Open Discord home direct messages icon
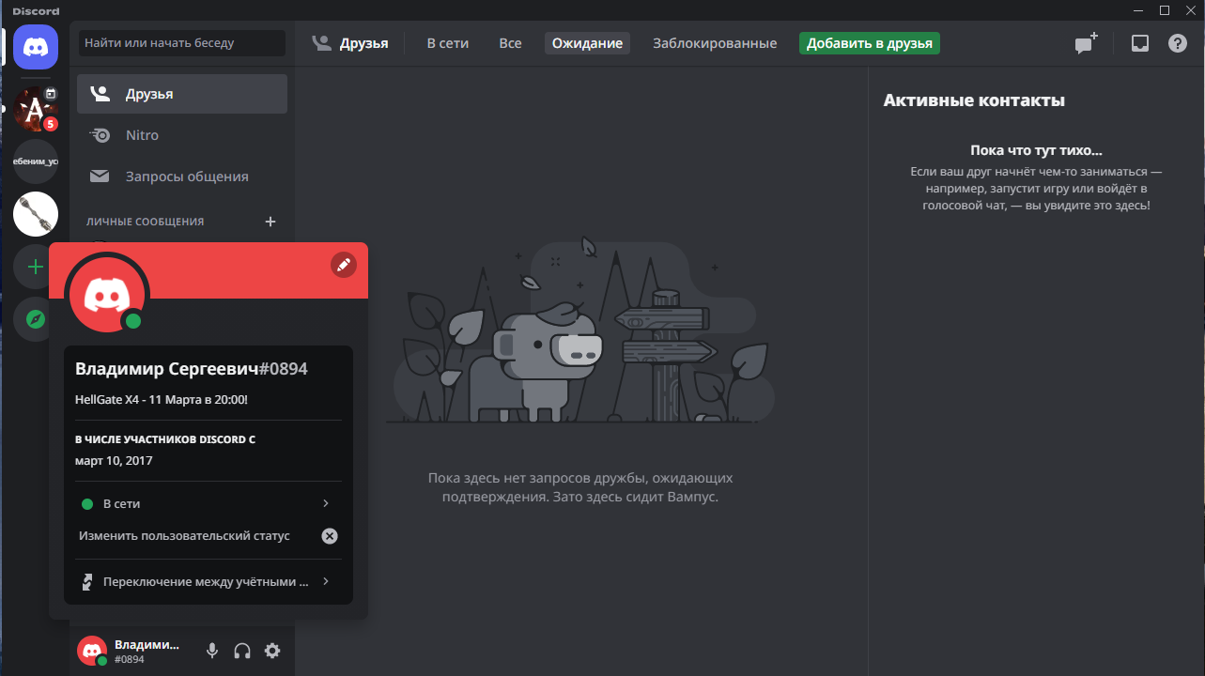Image resolution: width=1205 pixels, height=676 pixels. click(x=36, y=47)
